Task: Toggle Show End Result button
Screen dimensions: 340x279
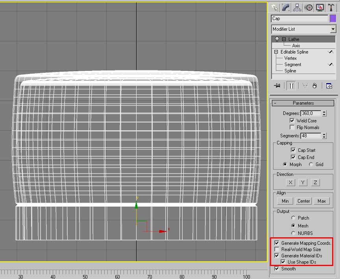Action: (291, 86)
